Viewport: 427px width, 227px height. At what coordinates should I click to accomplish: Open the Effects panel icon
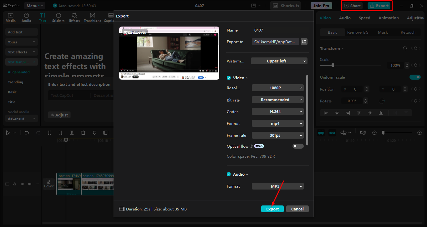pos(74,17)
